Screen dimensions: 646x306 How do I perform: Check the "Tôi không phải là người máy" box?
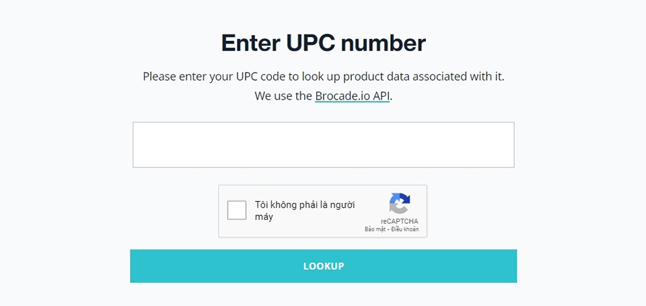pos(237,211)
